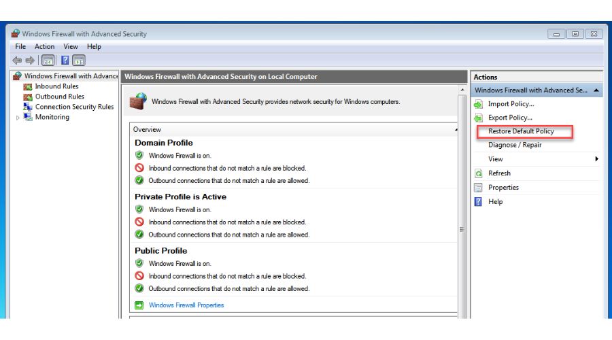Viewport: 612px width, 340px height.
Task: Click the Export Policy green arrow icon
Action: pyautogui.click(x=478, y=118)
